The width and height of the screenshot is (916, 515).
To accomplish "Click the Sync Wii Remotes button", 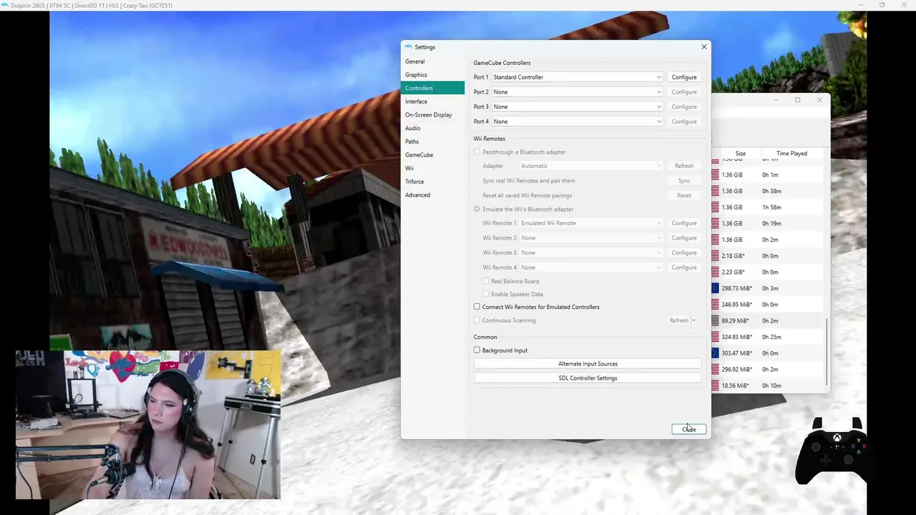I will click(x=684, y=181).
